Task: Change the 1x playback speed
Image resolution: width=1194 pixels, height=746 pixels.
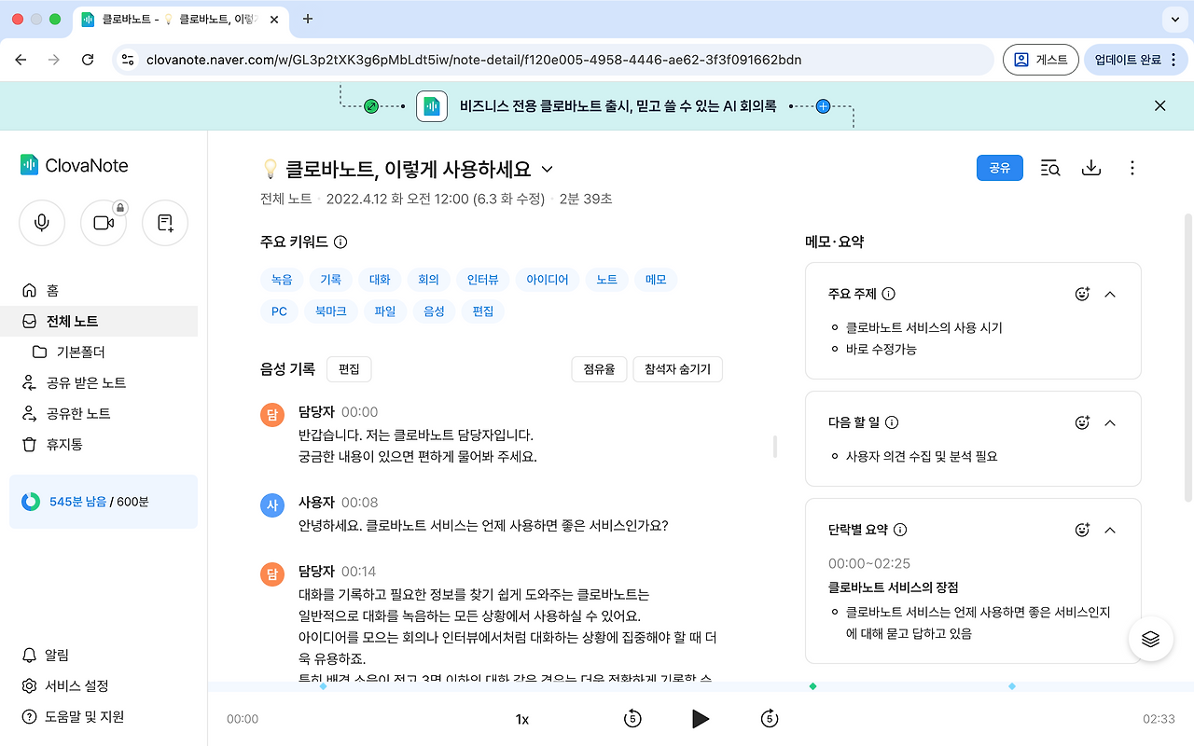Action: [522, 719]
